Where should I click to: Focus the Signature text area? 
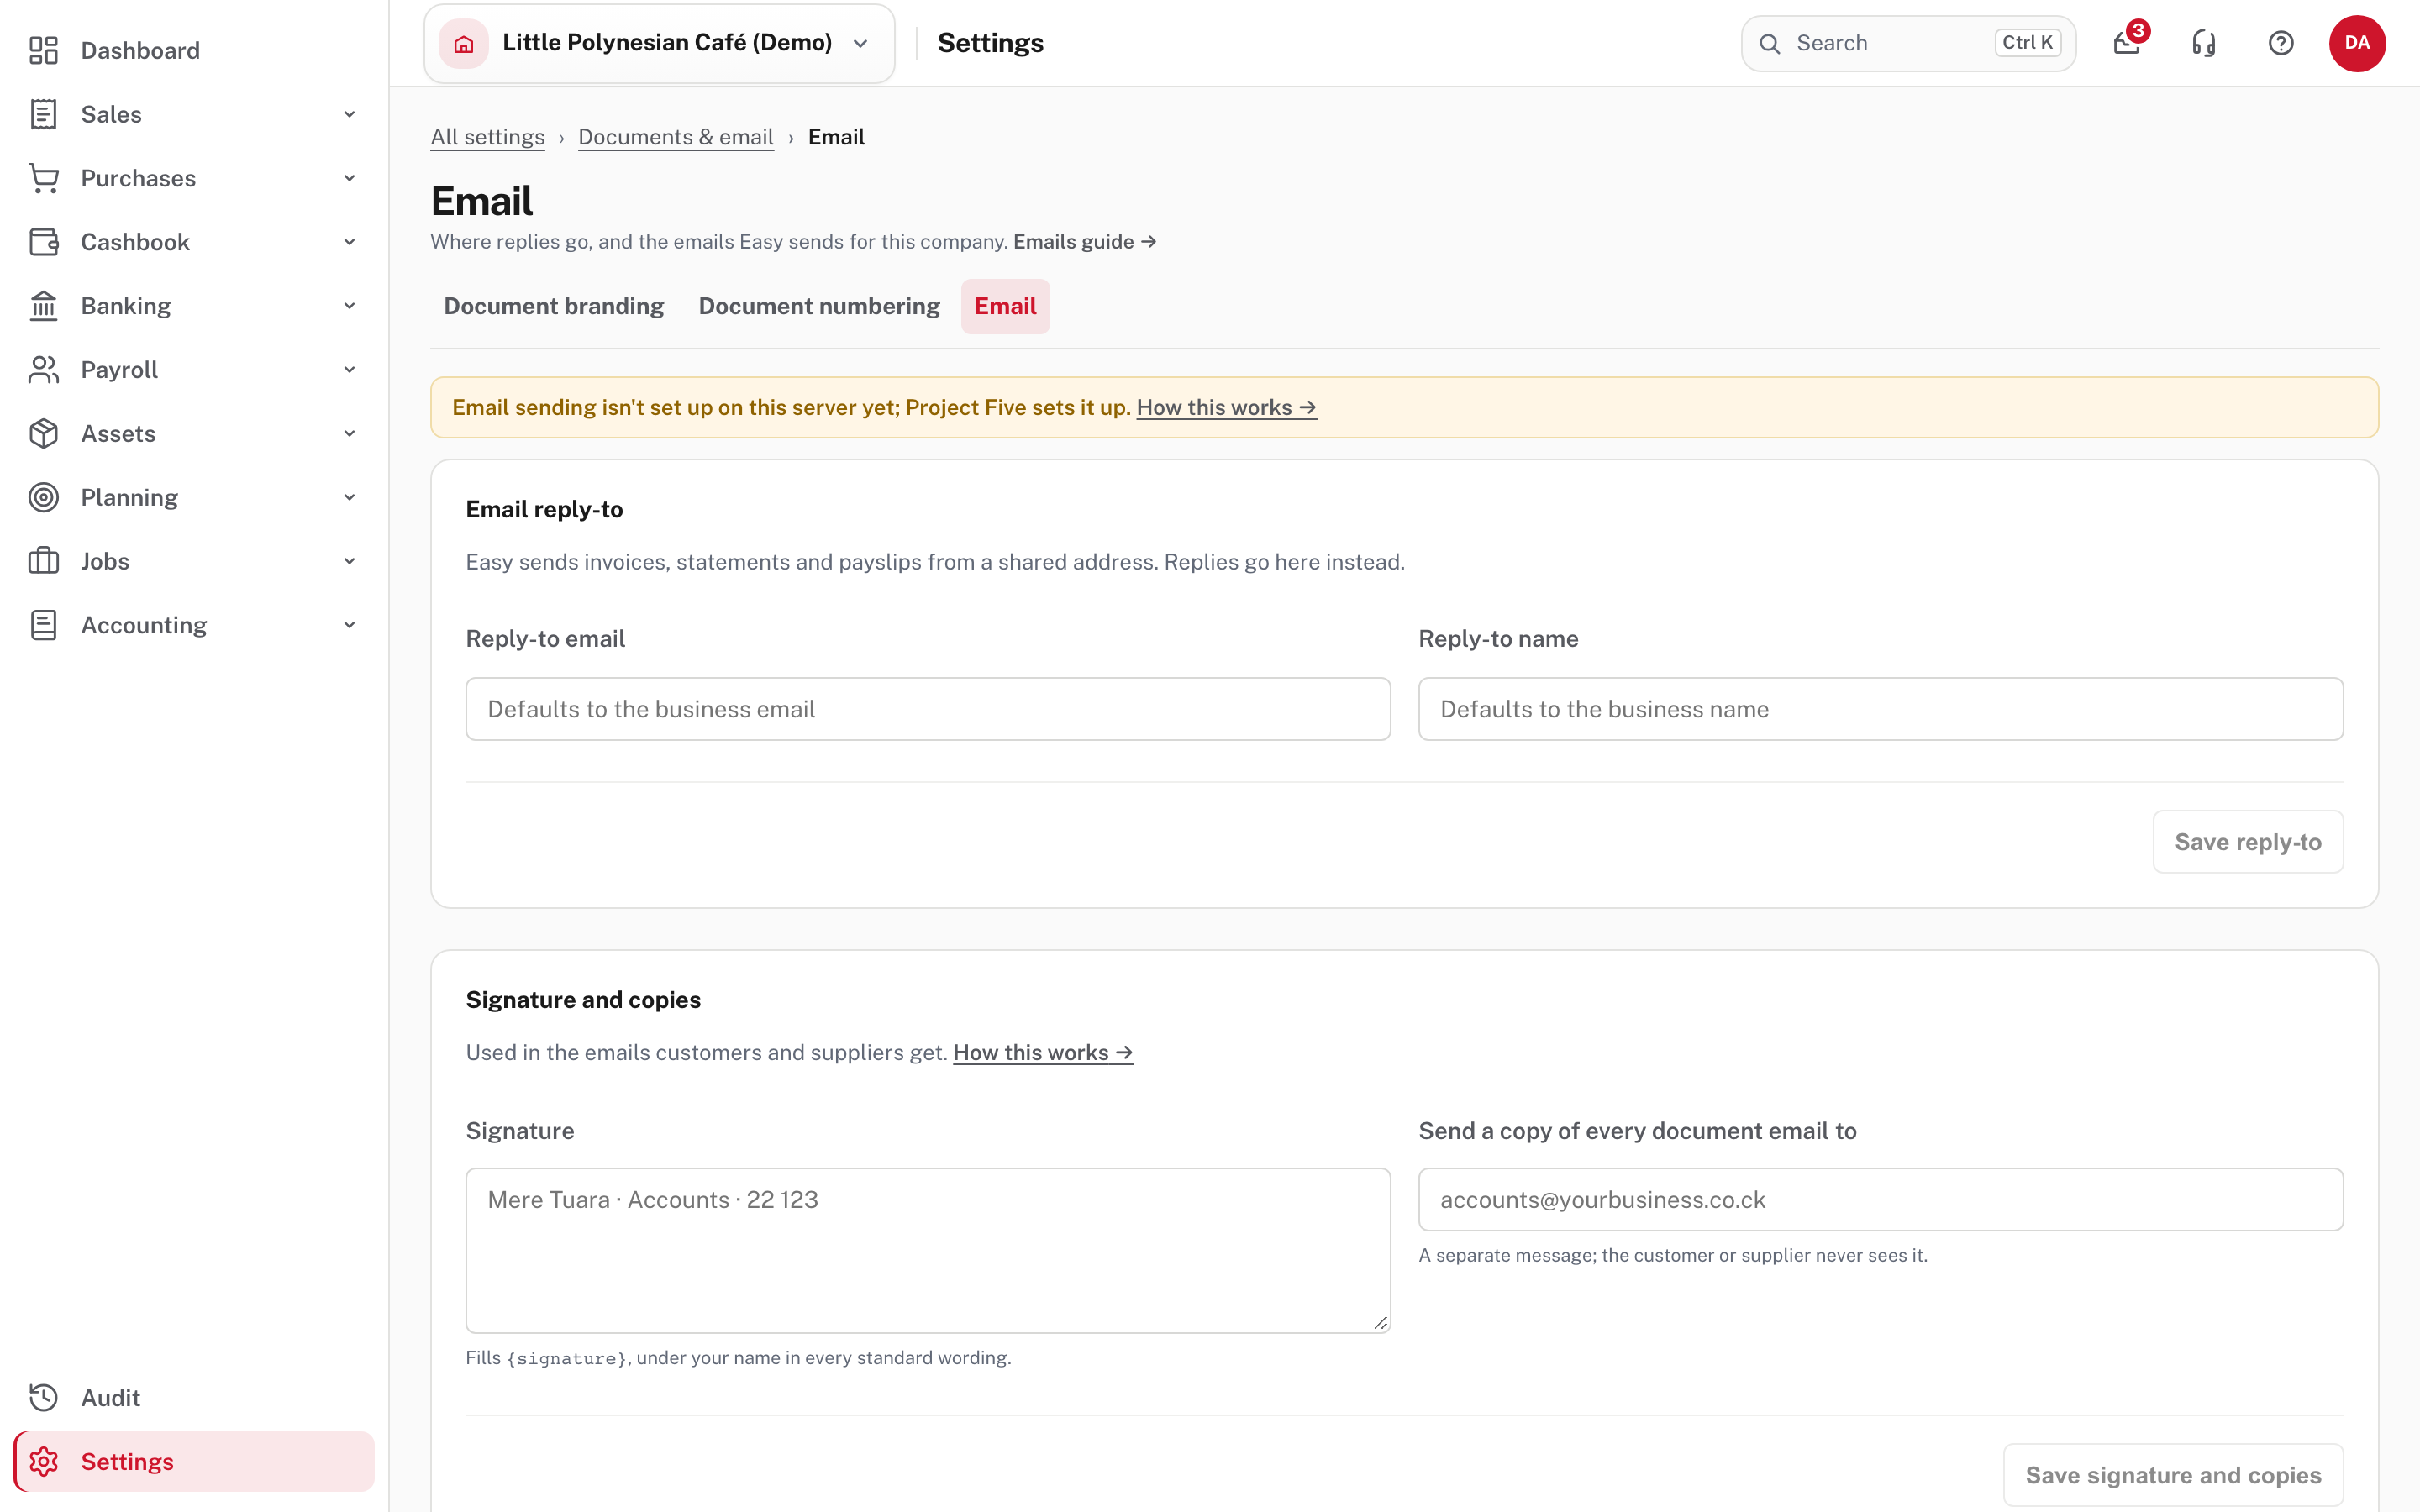tap(928, 1250)
